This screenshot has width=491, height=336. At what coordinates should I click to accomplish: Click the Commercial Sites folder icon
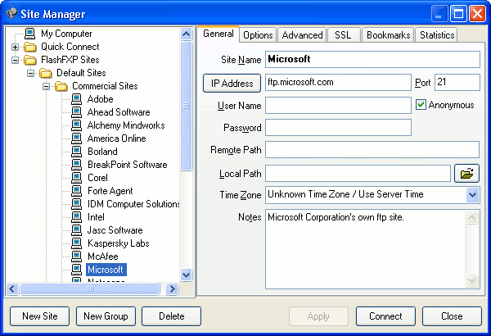point(61,86)
